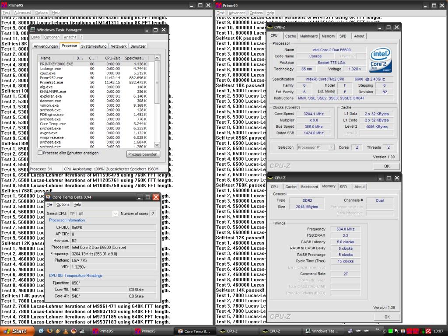
Task: Click the Core Temp title bar icon
Action: (48, 197)
